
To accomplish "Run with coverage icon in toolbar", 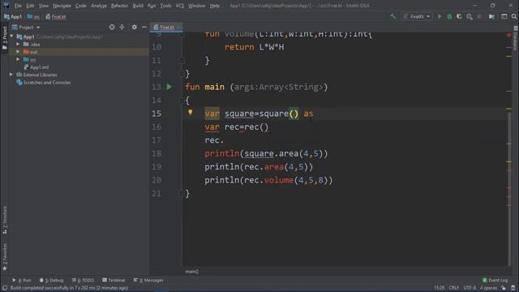I will click(459, 16).
